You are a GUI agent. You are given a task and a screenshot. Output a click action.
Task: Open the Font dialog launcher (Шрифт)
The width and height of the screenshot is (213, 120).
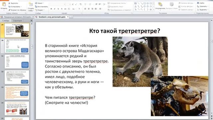82,13
